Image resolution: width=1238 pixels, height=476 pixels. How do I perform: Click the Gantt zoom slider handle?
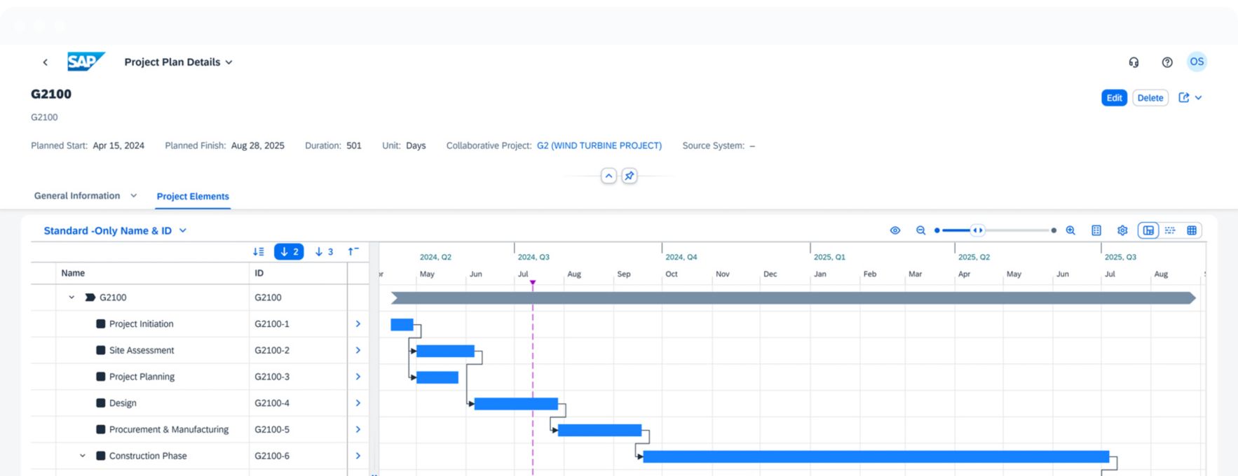(x=977, y=230)
